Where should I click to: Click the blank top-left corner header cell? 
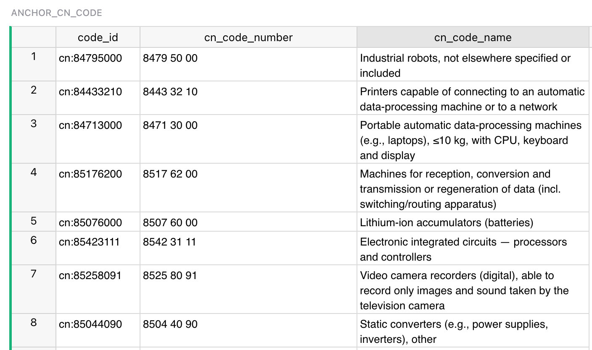click(x=34, y=37)
